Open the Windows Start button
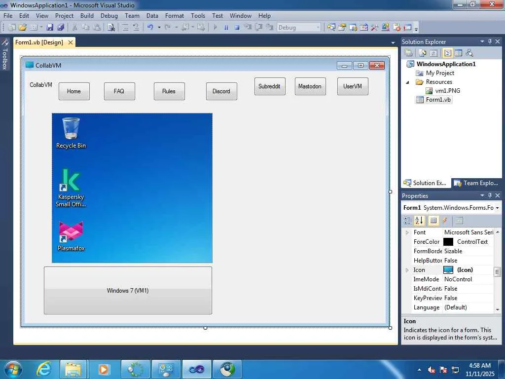The height and width of the screenshot is (379, 505). pos(13,369)
